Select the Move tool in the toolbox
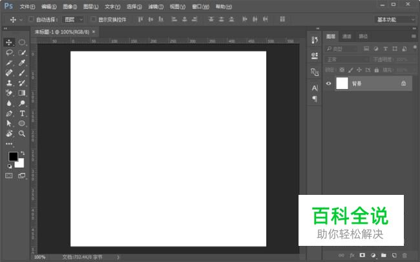420x262 pixels. 9,42
